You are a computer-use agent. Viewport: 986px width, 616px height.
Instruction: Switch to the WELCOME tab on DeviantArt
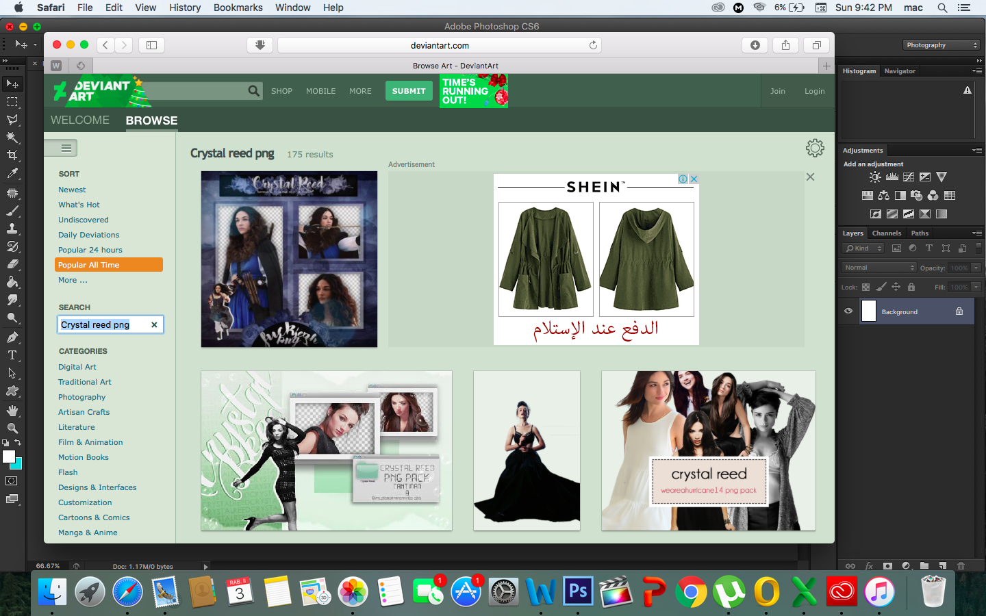click(80, 120)
